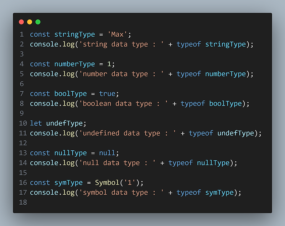
Task: Place cursor on stringType declaration name
Action: click(x=74, y=34)
